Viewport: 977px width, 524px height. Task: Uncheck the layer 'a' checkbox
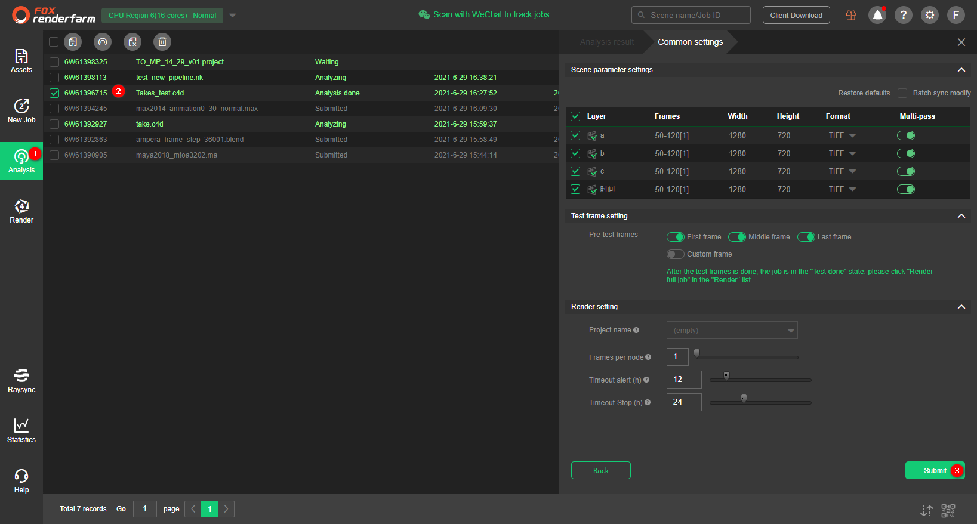(575, 135)
